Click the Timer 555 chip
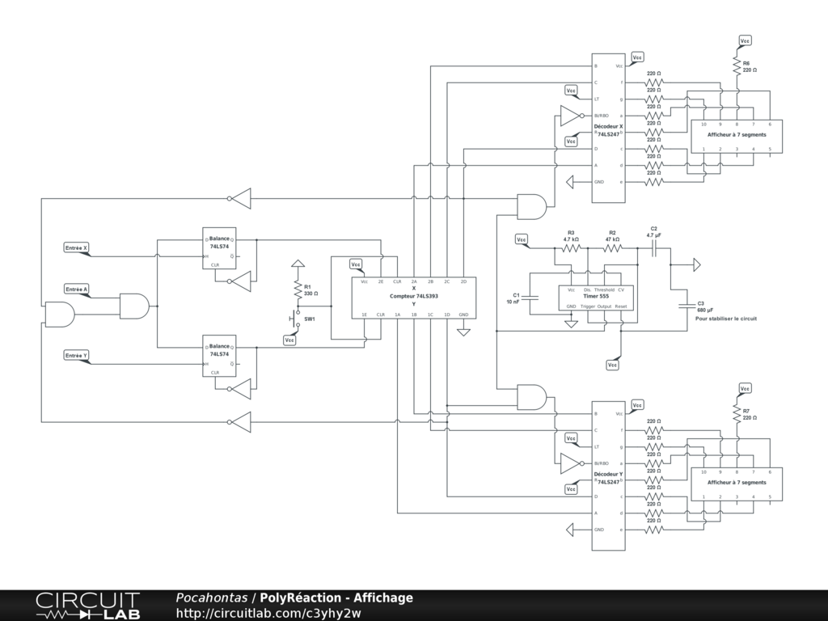The image size is (828, 621). click(597, 298)
